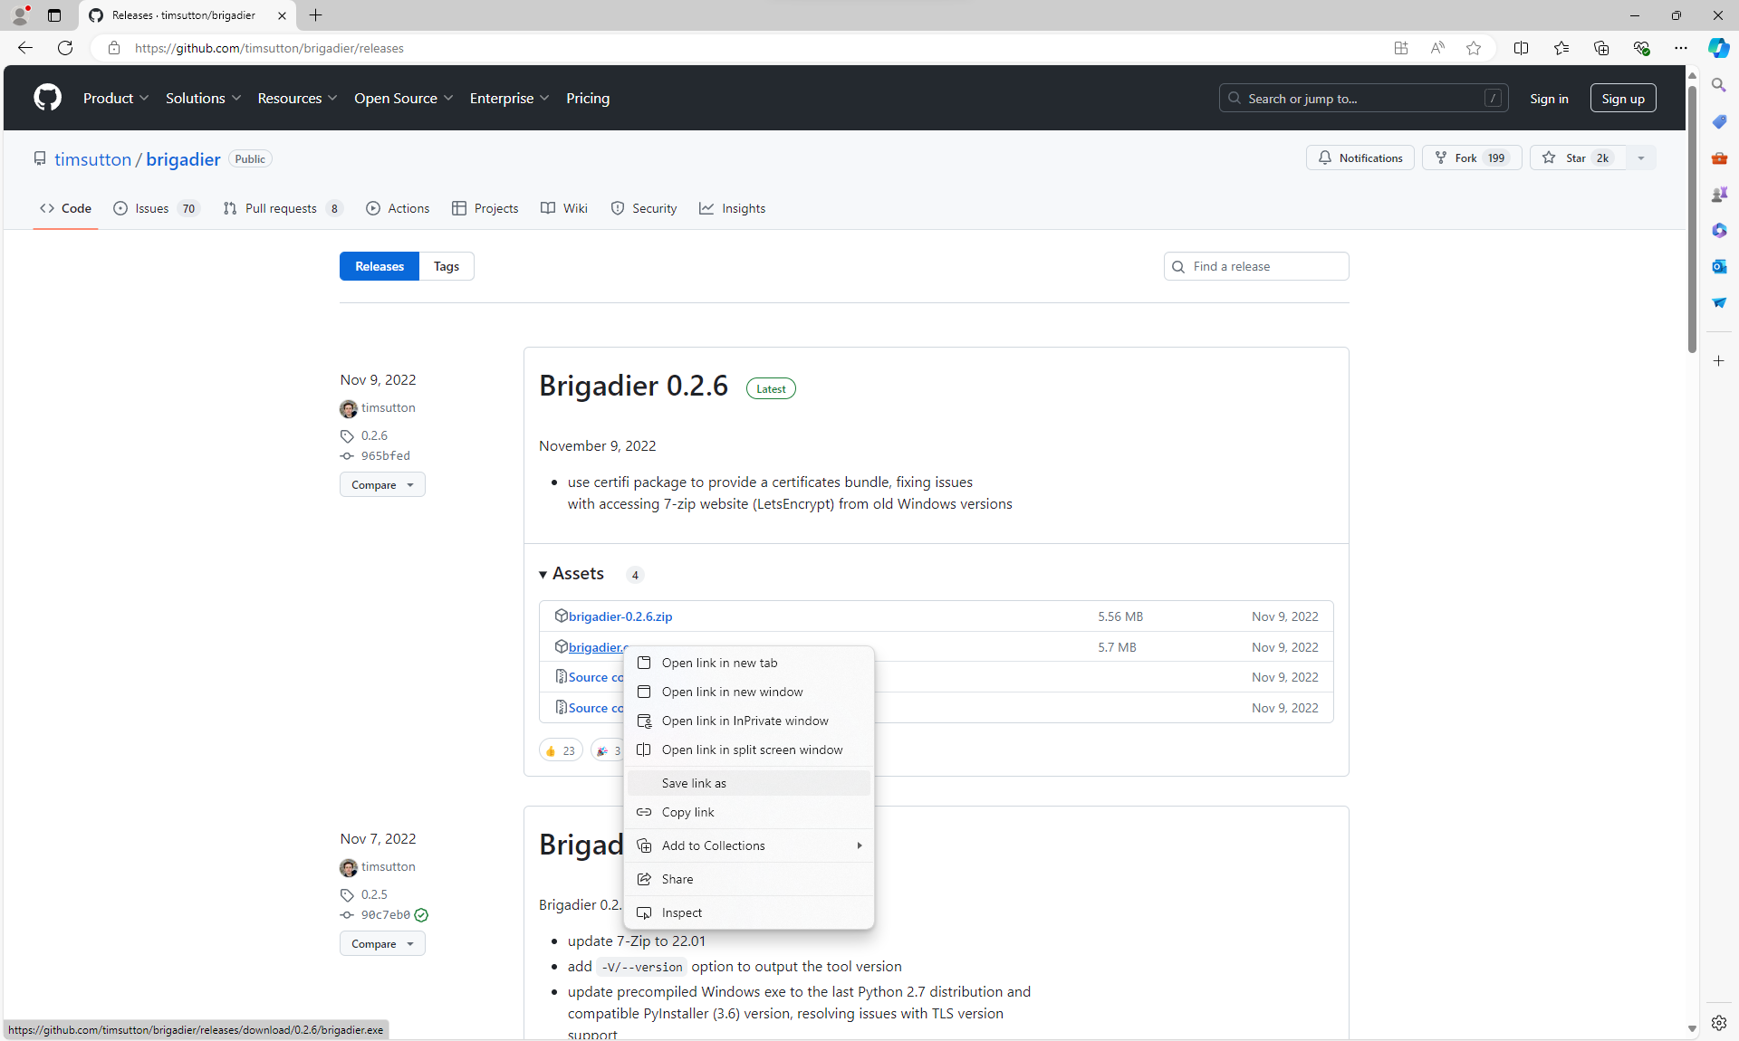
Task: Select Share from context menu
Action: click(749, 879)
